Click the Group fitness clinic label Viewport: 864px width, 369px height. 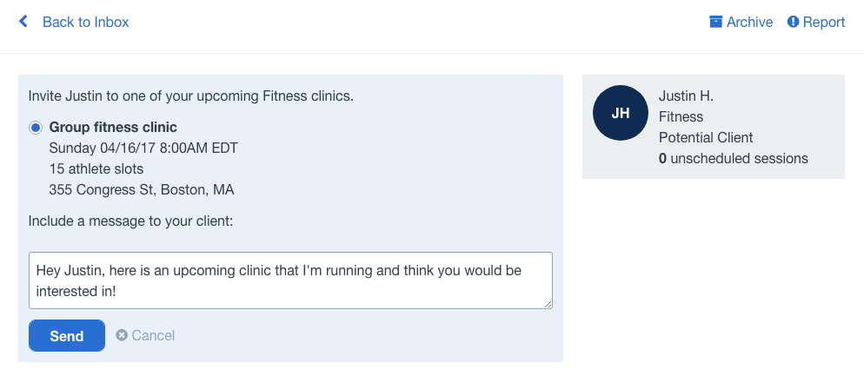tap(113, 128)
